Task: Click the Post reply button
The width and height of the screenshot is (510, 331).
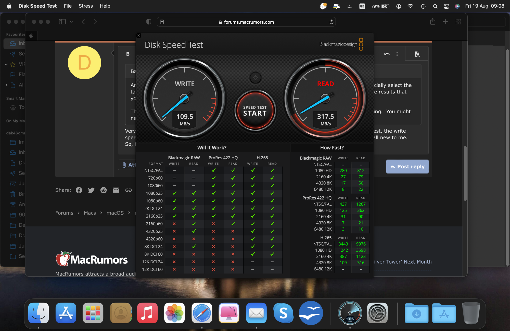Action: click(407, 167)
